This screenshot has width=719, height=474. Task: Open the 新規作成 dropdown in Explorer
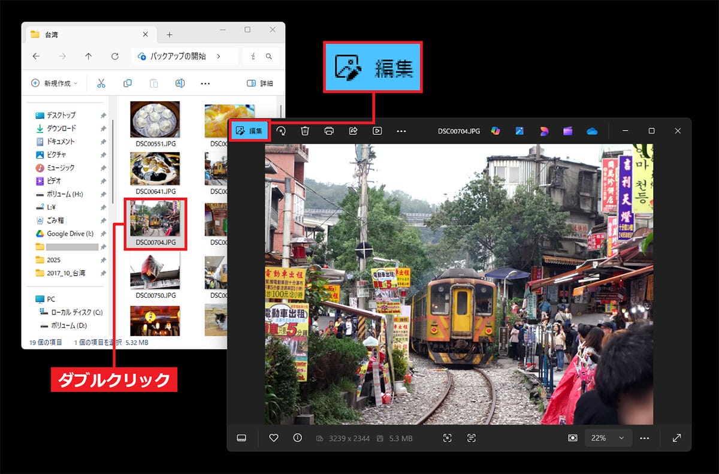tap(54, 83)
